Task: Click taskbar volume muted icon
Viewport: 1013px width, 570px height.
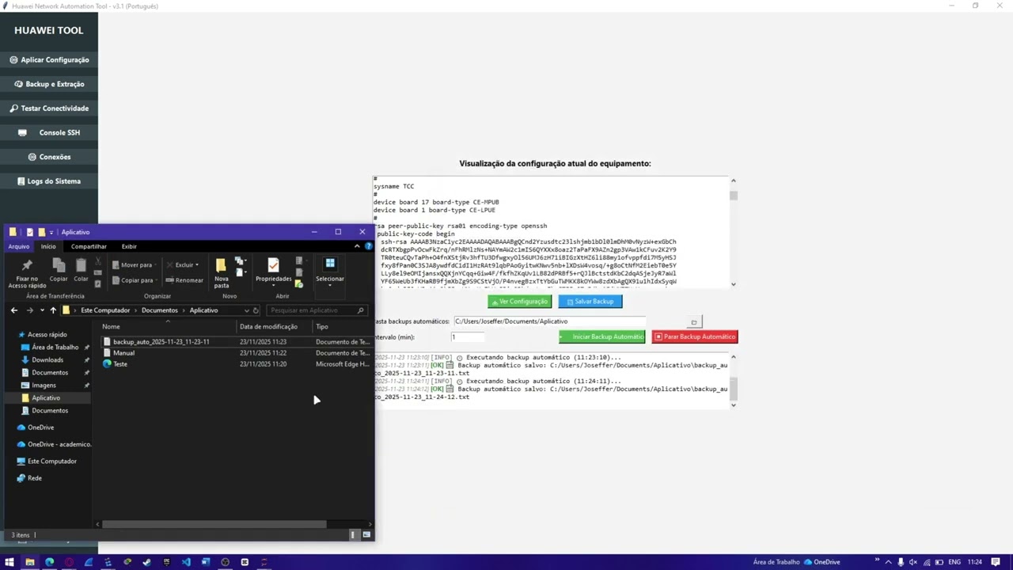Action: tap(912, 562)
